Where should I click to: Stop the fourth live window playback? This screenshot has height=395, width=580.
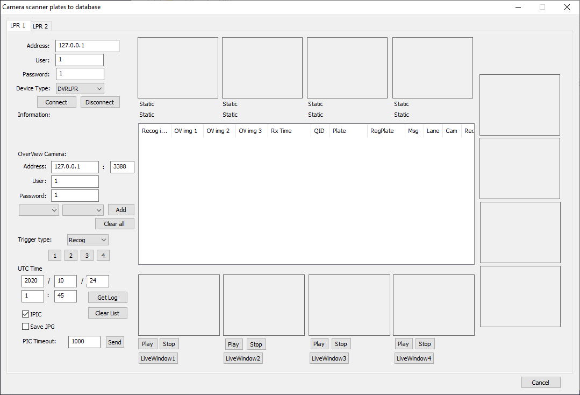(x=425, y=344)
